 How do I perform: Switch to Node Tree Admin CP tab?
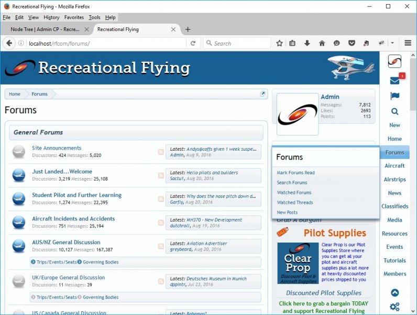(45, 29)
